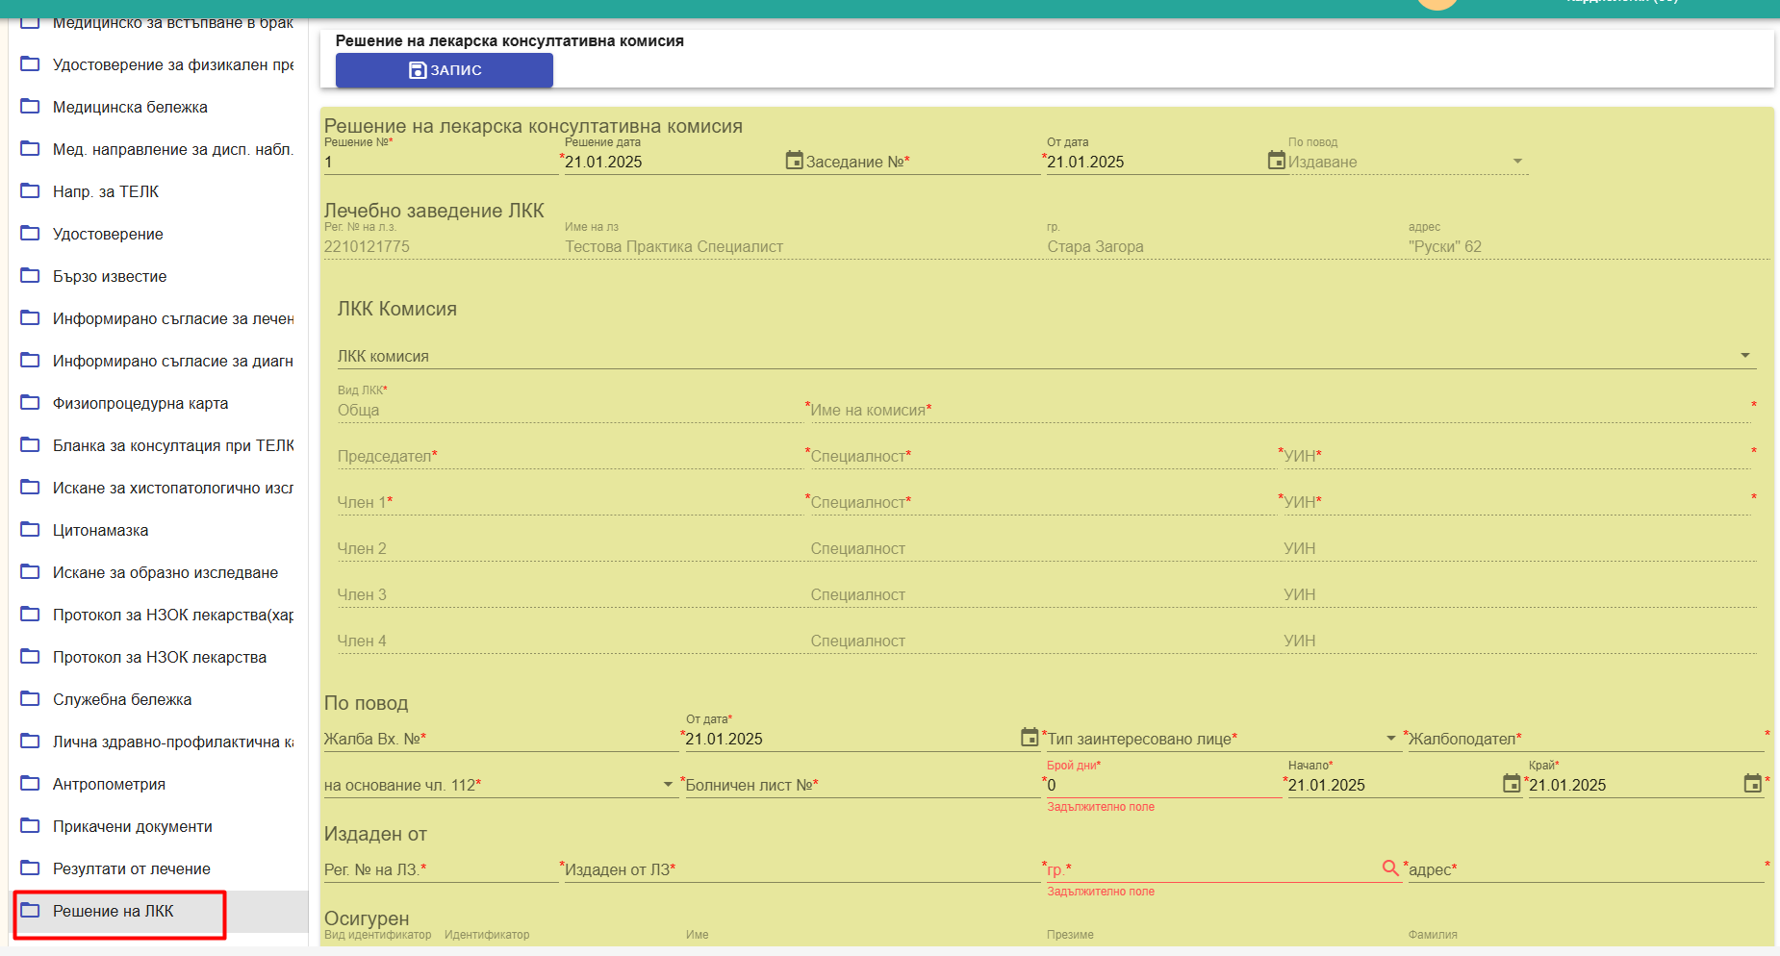Click folder icon beside Напр. за ТЕЛК

(30, 190)
